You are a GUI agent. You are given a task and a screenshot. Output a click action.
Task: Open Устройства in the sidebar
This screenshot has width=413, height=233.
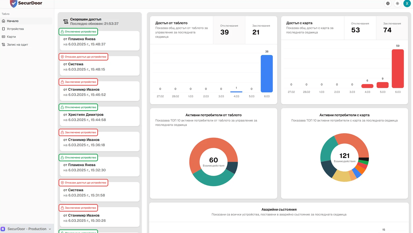point(26,29)
